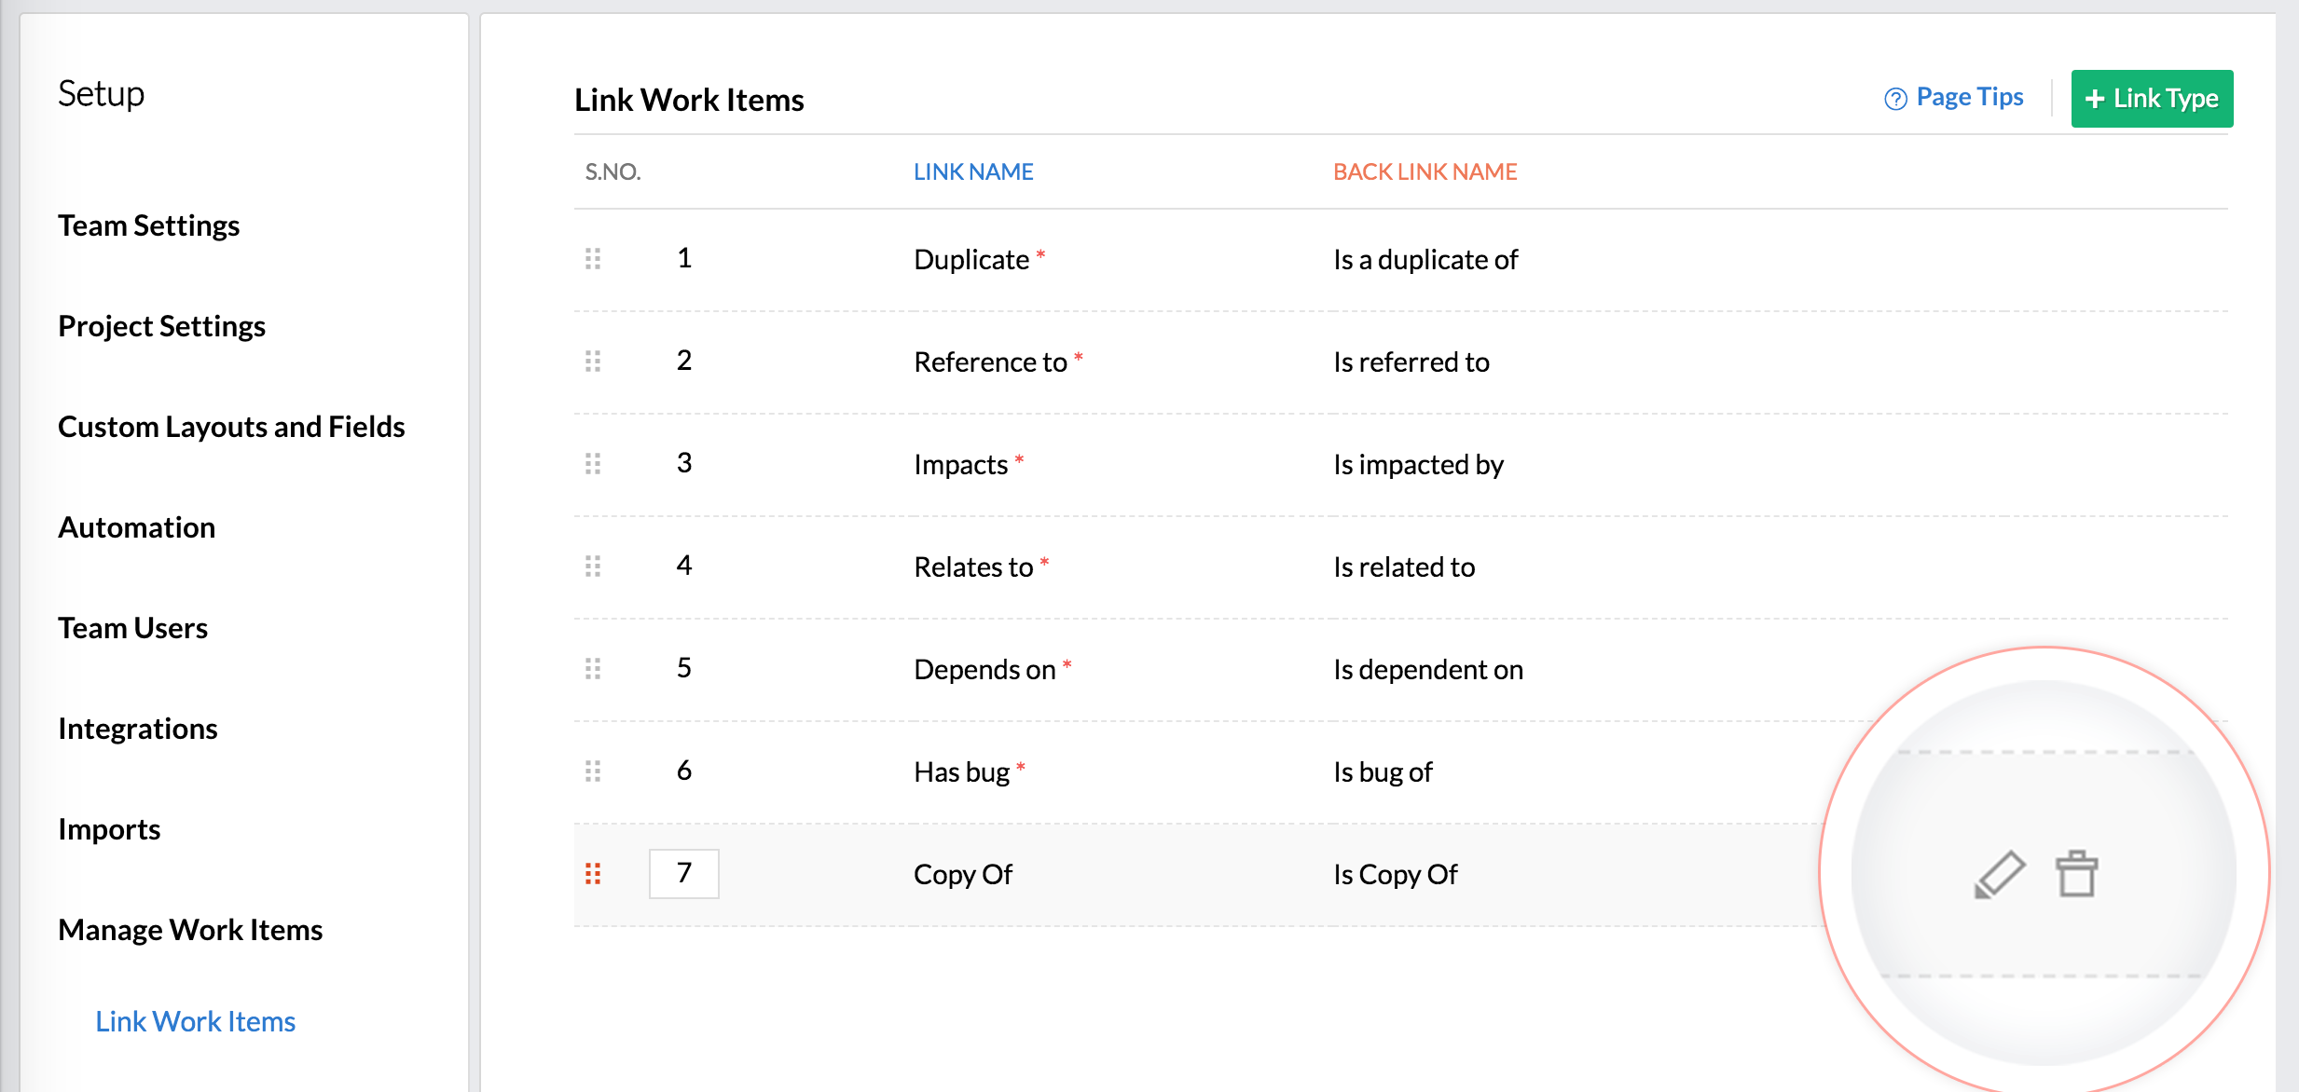Sort by the LINK NAME column header
The width and height of the screenshot is (2299, 1092).
click(x=973, y=171)
